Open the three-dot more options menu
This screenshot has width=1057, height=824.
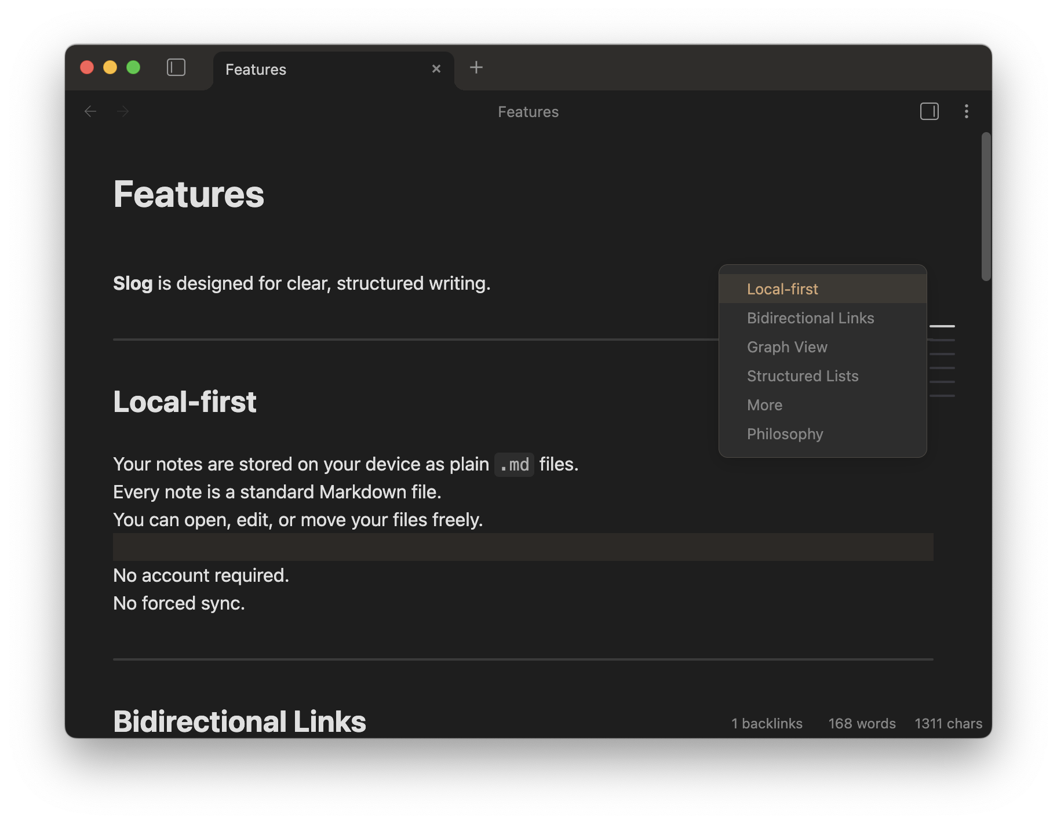click(966, 111)
